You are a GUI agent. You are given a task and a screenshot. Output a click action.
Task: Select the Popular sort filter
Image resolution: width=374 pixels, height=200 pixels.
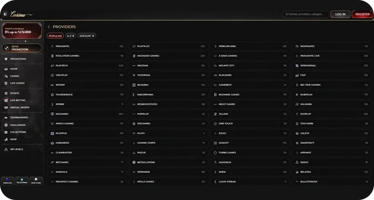[x=56, y=36]
